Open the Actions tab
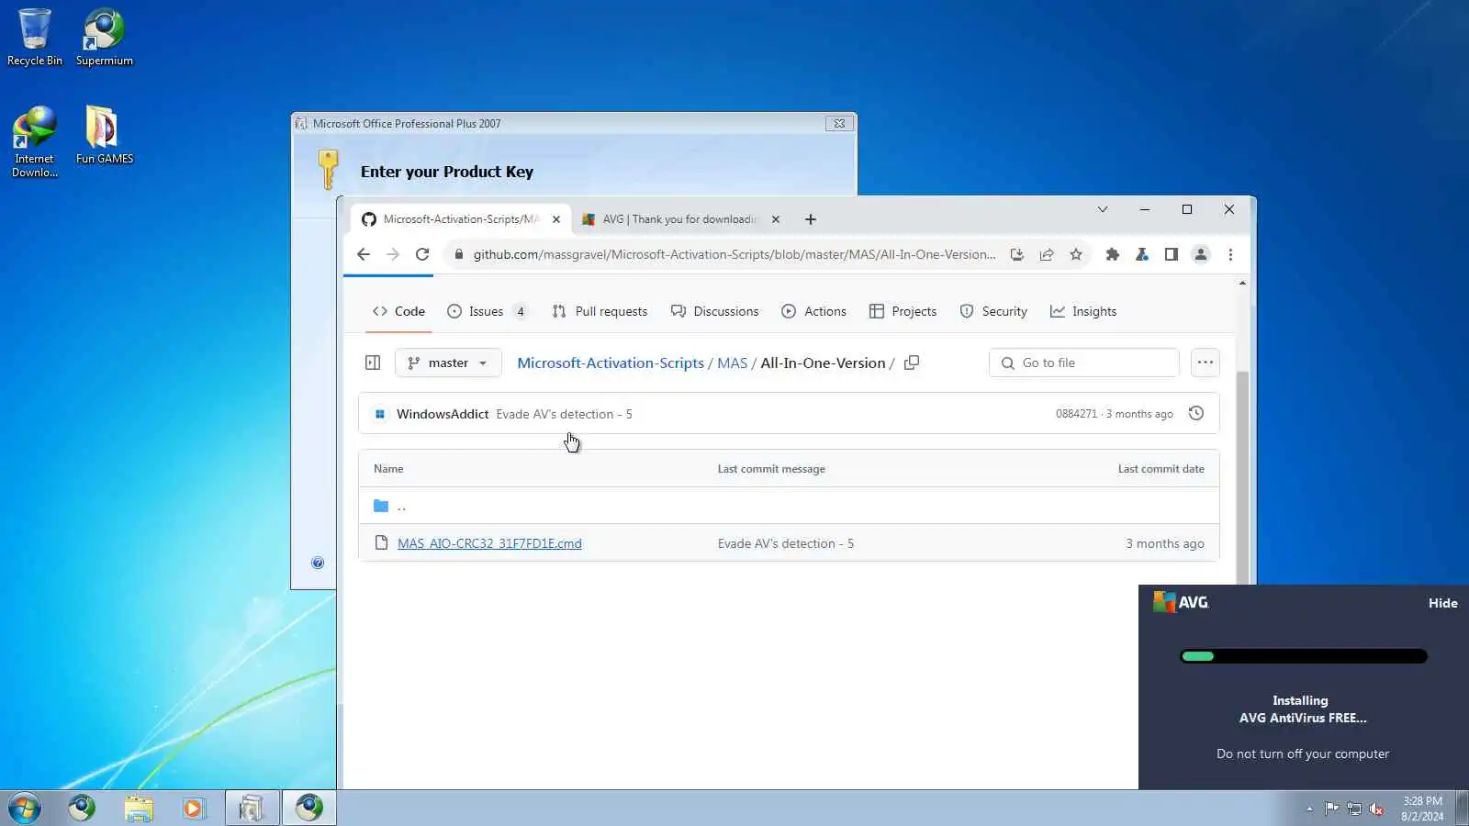 813,311
